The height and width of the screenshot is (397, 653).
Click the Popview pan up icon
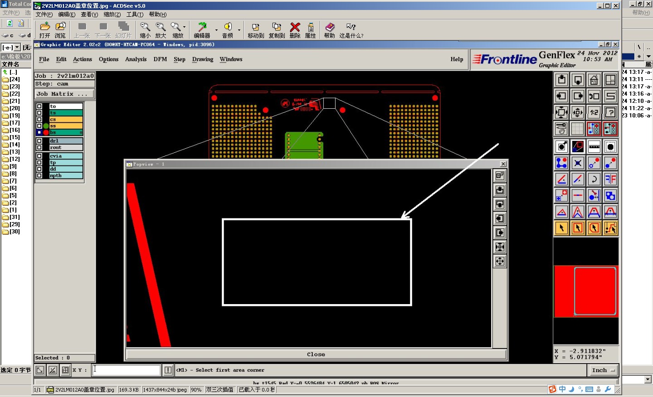coord(500,190)
